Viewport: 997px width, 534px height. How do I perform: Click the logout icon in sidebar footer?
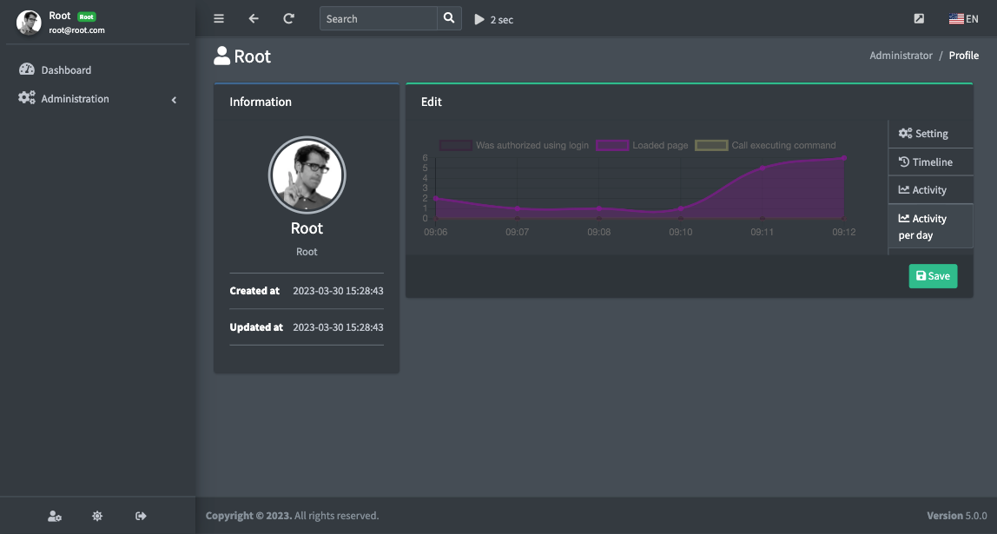[141, 516]
